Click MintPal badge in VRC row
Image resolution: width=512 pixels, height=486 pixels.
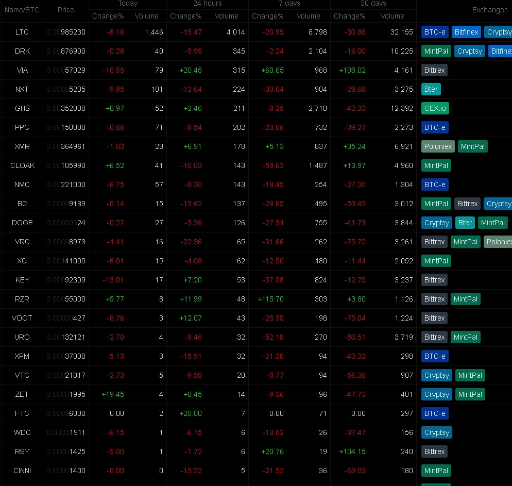(465, 242)
